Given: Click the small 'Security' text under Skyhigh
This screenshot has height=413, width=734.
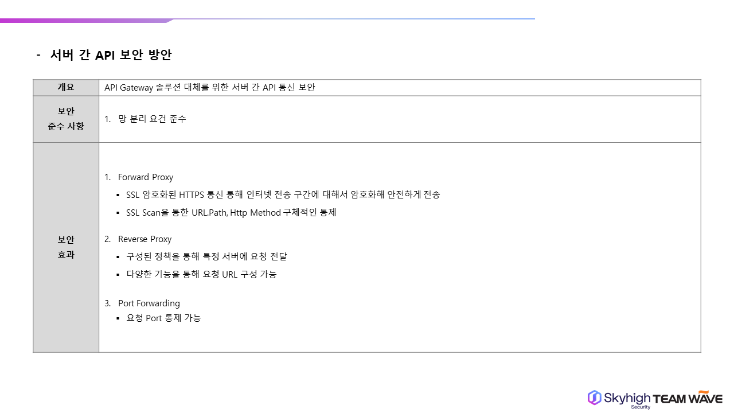Looking at the screenshot, I should coord(641,407).
